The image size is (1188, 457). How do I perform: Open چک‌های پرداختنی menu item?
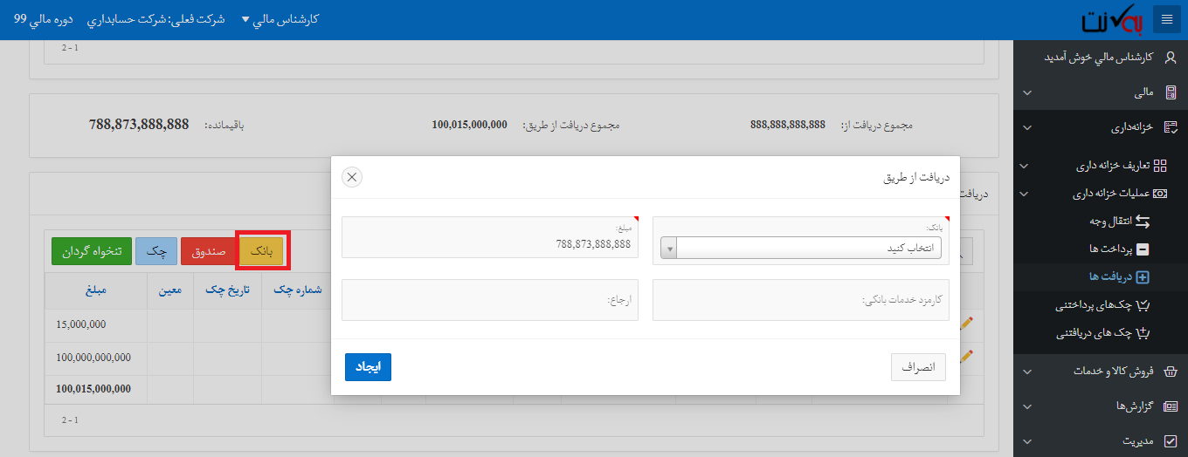pyautogui.click(x=1094, y=305)
